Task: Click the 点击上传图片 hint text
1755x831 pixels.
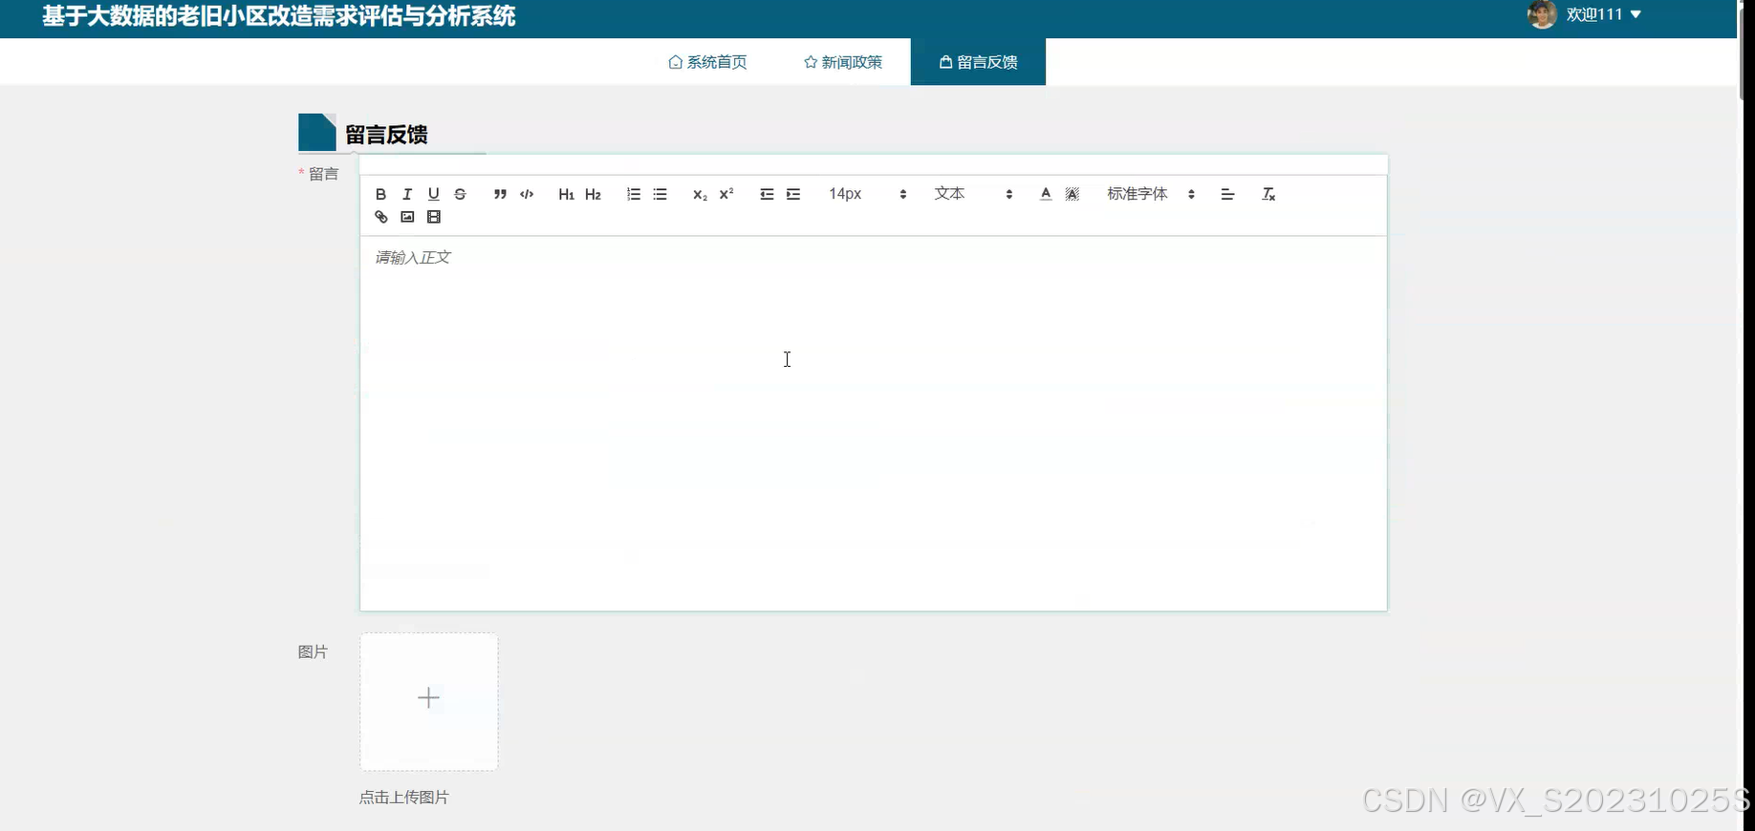Action: (x=404, y=797)
